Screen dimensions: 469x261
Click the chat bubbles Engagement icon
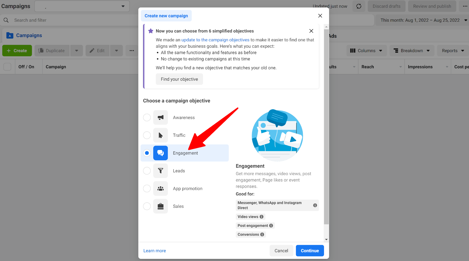click(x=161, y=153)
